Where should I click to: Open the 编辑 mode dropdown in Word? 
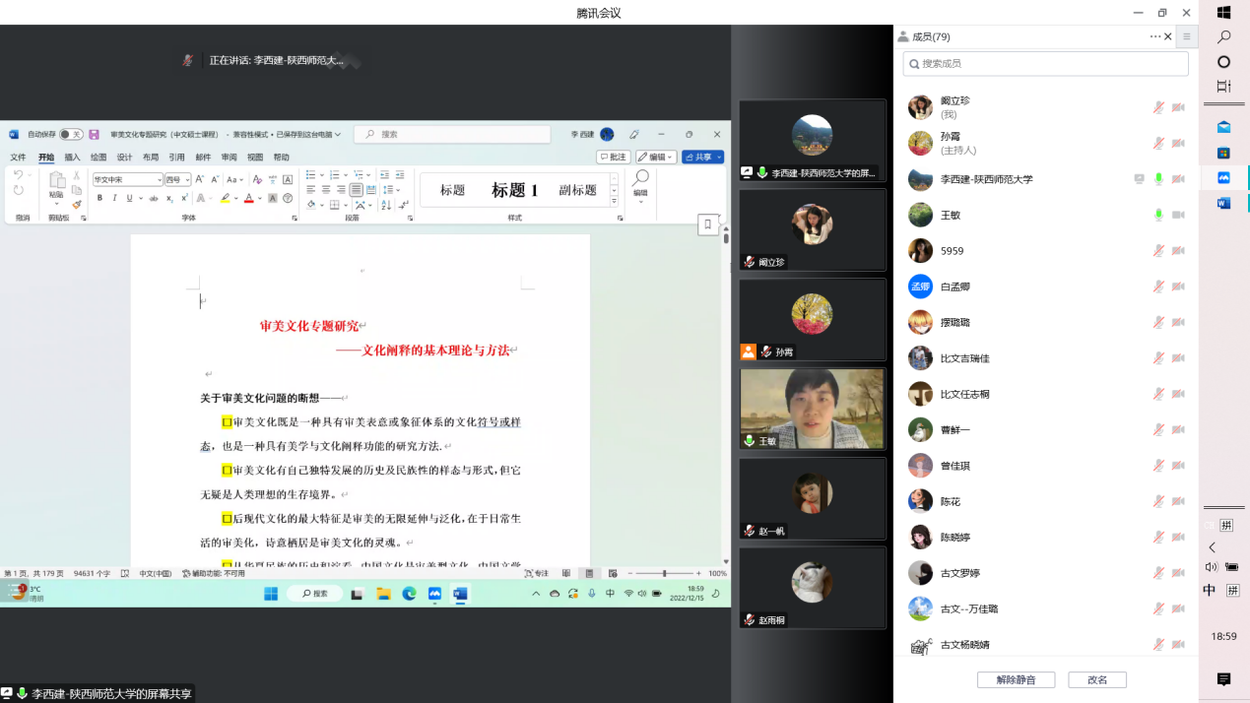(655, 157)
